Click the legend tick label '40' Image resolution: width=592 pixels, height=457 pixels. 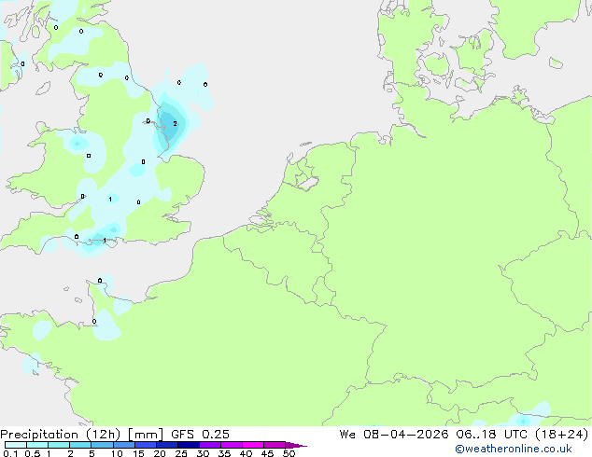246,453
